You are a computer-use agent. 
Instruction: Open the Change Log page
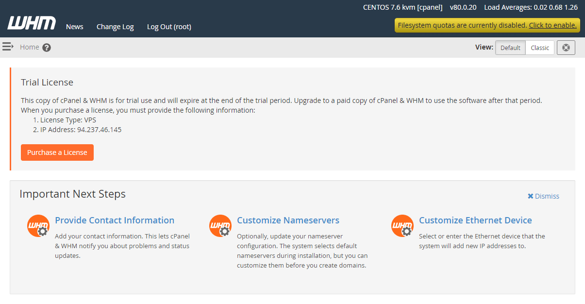(115, 27)
